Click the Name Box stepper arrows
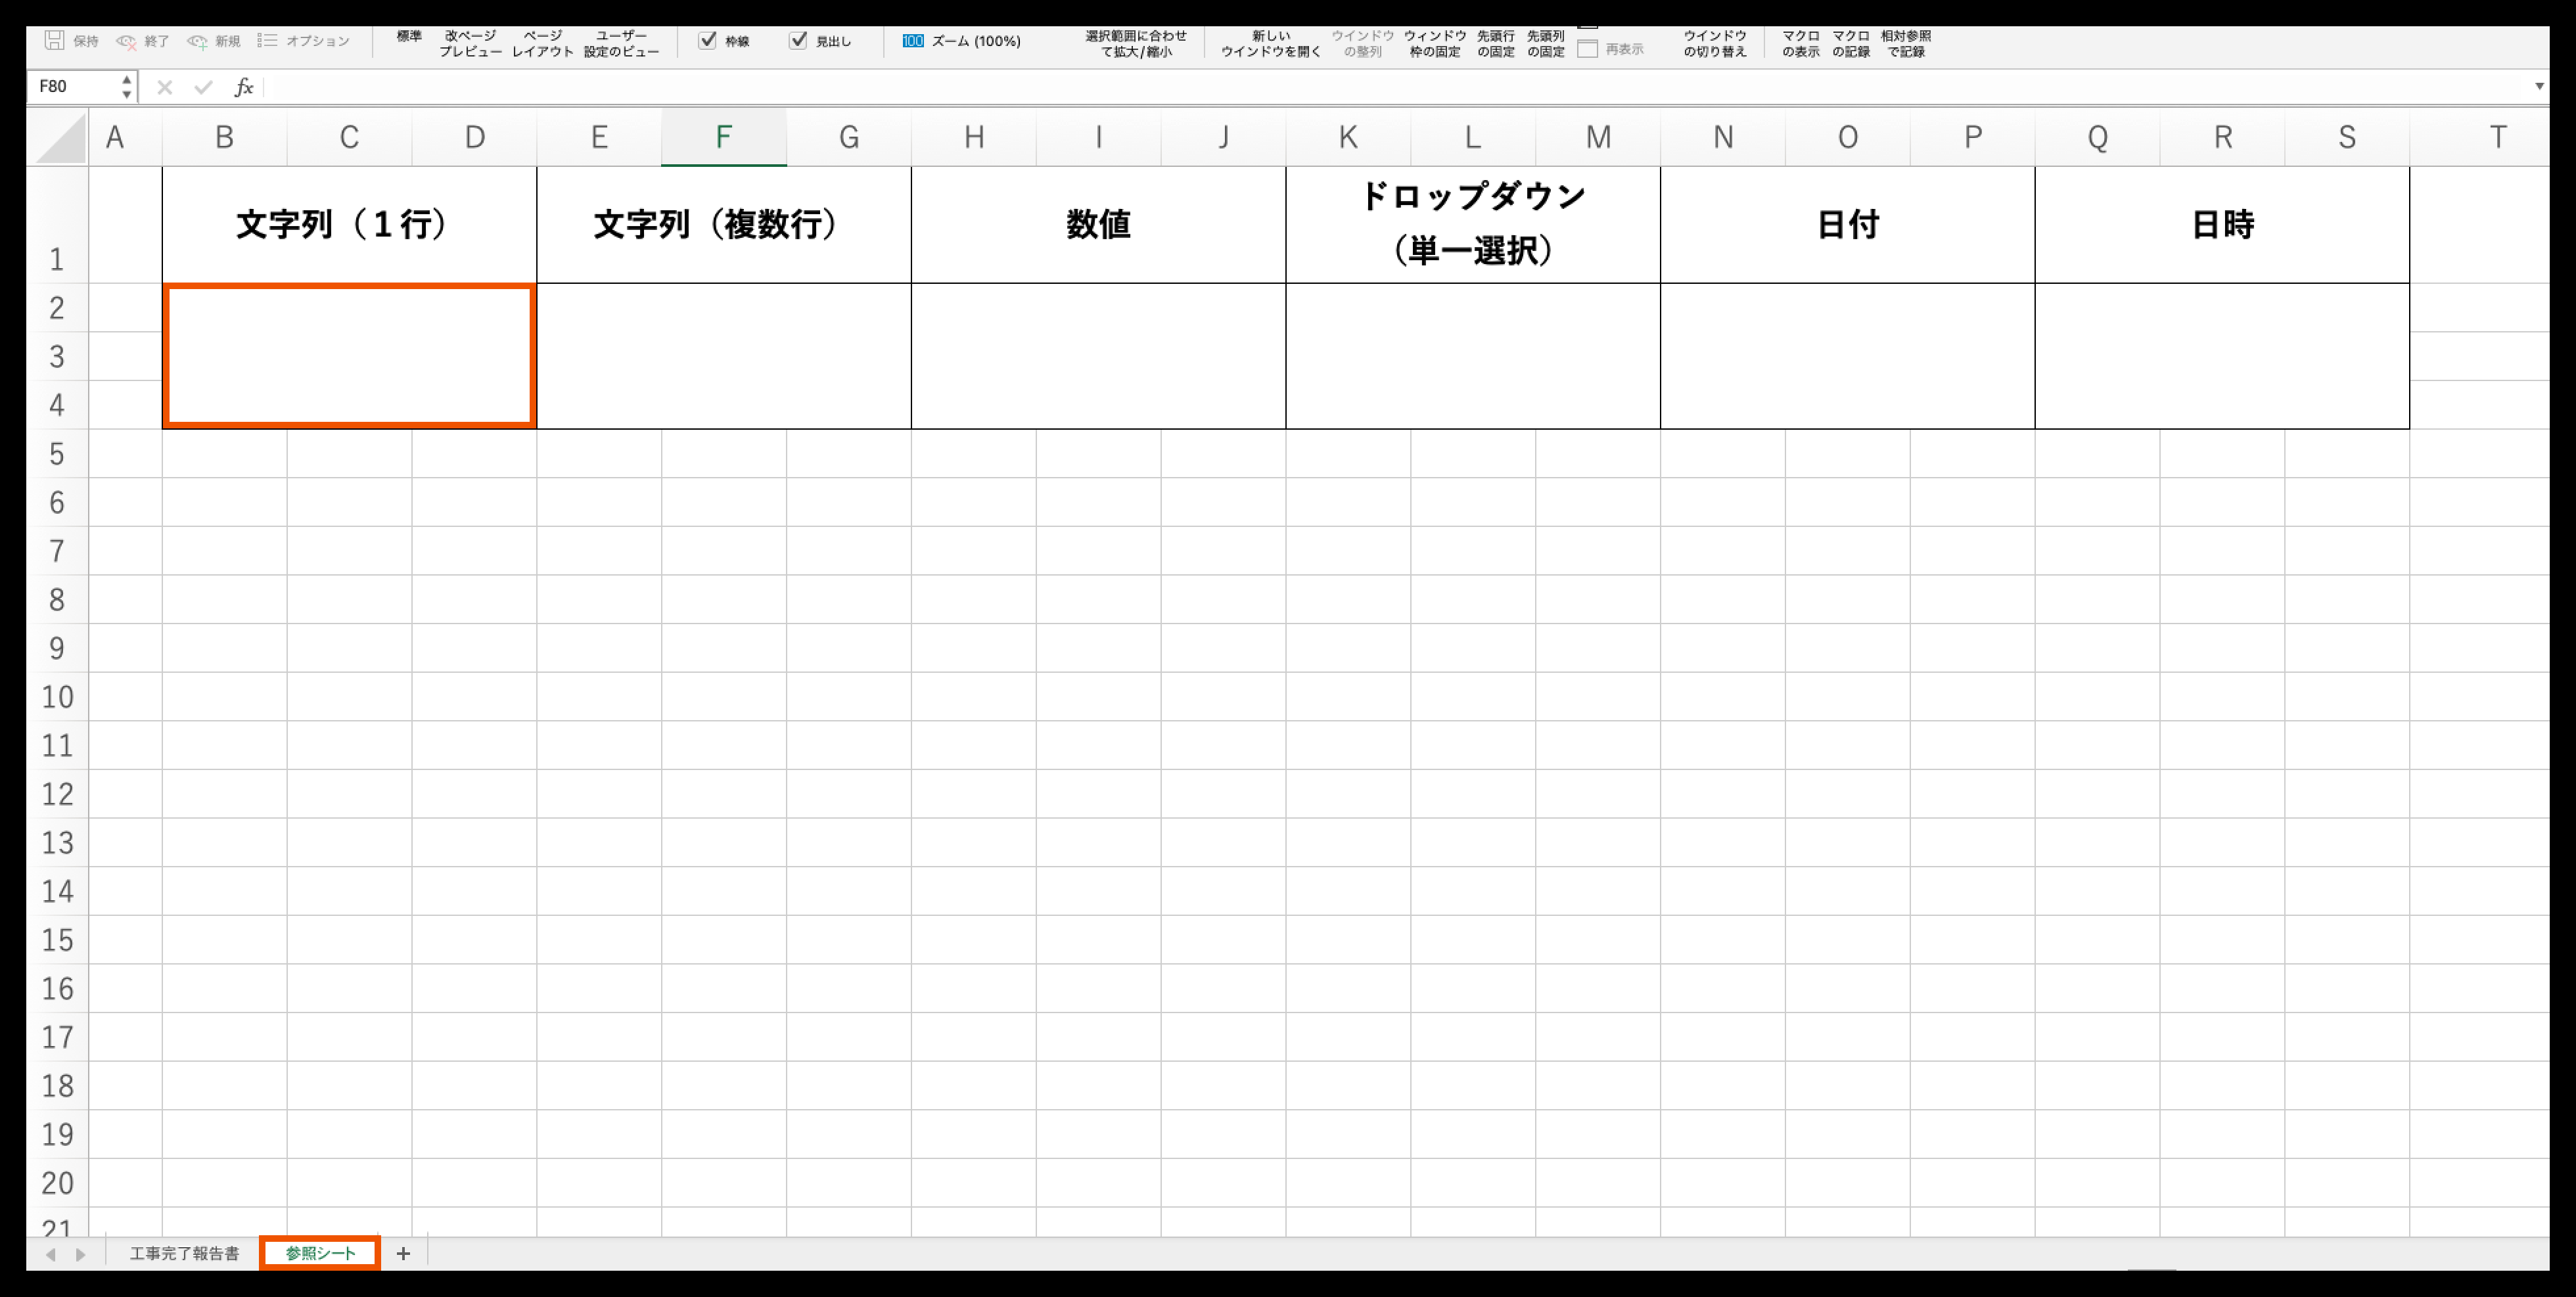 (x=126, y=87)
